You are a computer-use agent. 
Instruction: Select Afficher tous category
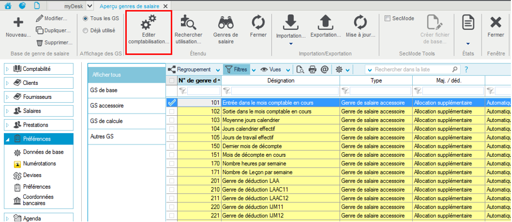click(127, 75)
